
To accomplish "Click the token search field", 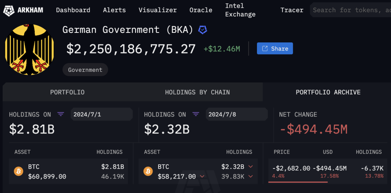I will (x=351, y=10).
